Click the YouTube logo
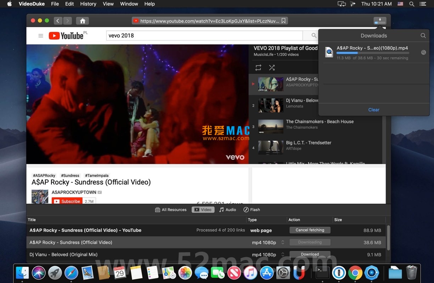 [66, 36]
